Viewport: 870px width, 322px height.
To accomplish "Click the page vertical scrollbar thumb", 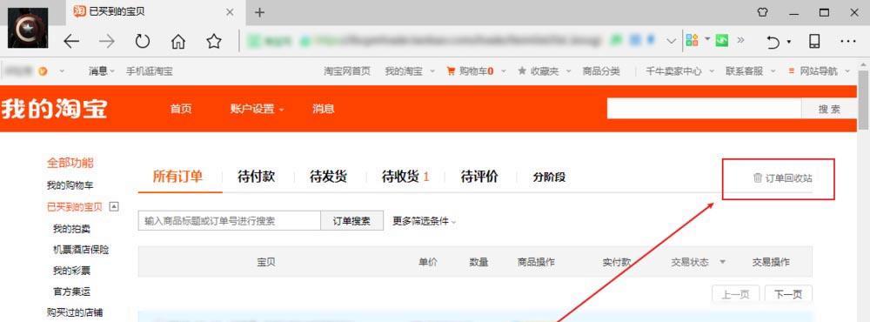I will pyautogui.click(x=863, y=101).
